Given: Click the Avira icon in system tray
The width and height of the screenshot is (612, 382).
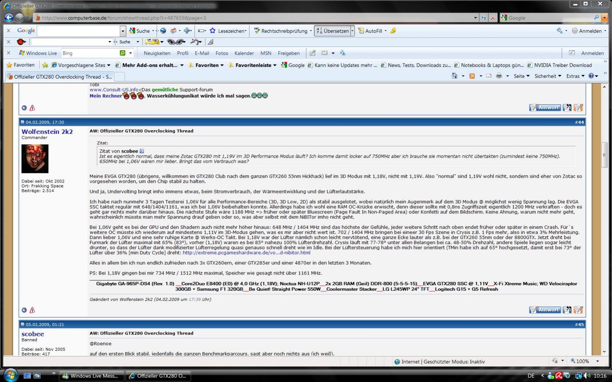Looking at the screenshot, I should (x=559, y=376).
